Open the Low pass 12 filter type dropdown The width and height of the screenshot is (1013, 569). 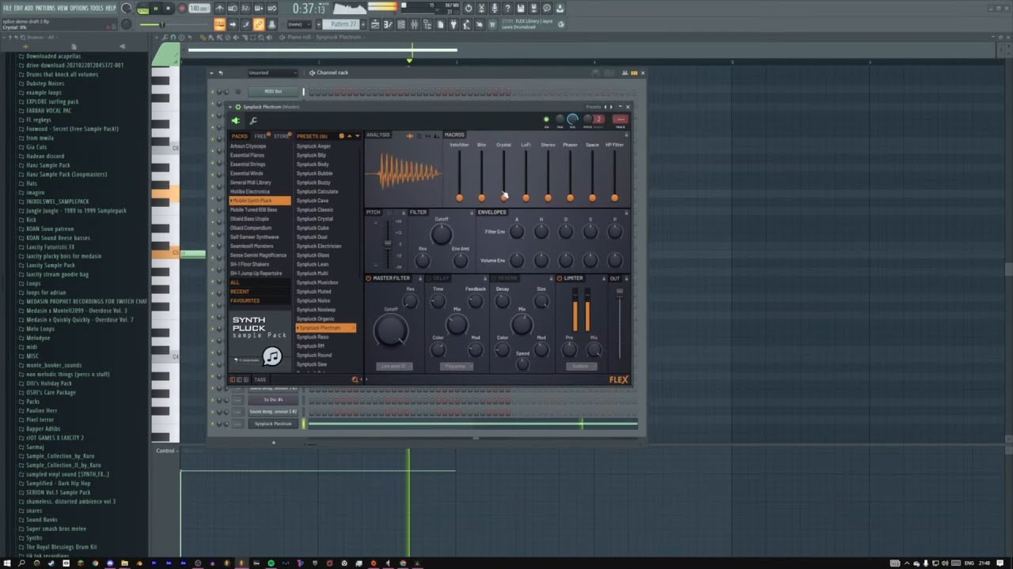coord(394,367)
